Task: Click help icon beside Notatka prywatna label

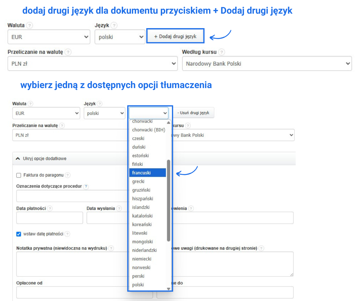Action: pyautogui.click(x=111, y=248)
